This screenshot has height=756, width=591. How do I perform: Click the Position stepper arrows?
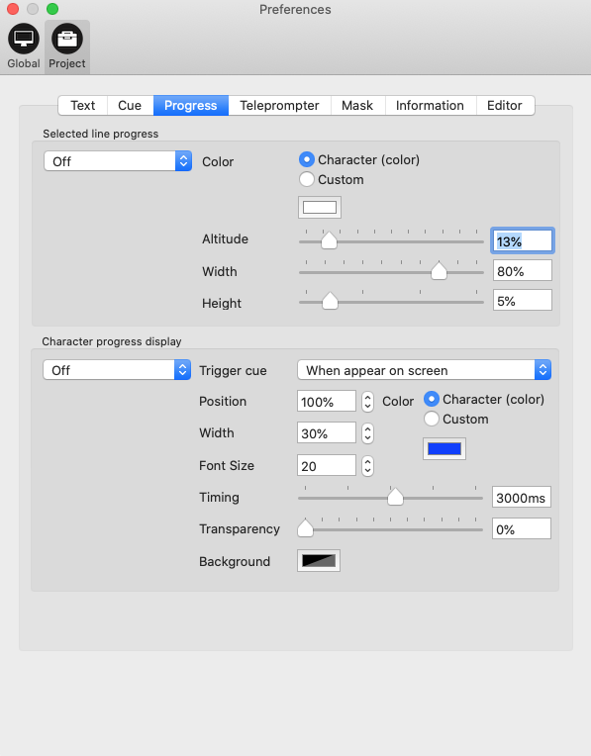[x=367, y=402]
